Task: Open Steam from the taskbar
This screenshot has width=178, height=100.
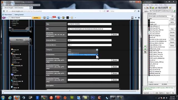Action: (x=31, y=98)
